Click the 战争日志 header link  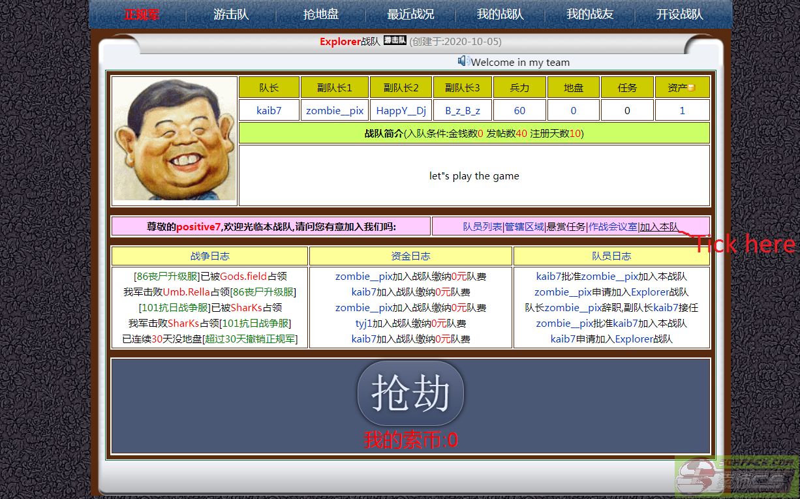(x=209, y=256)
